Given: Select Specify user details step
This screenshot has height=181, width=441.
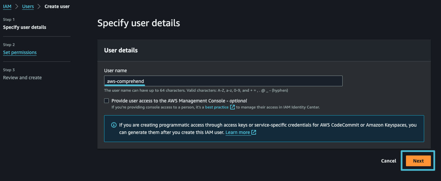Looking at the screenshot, I should click(x=25, y=27).
